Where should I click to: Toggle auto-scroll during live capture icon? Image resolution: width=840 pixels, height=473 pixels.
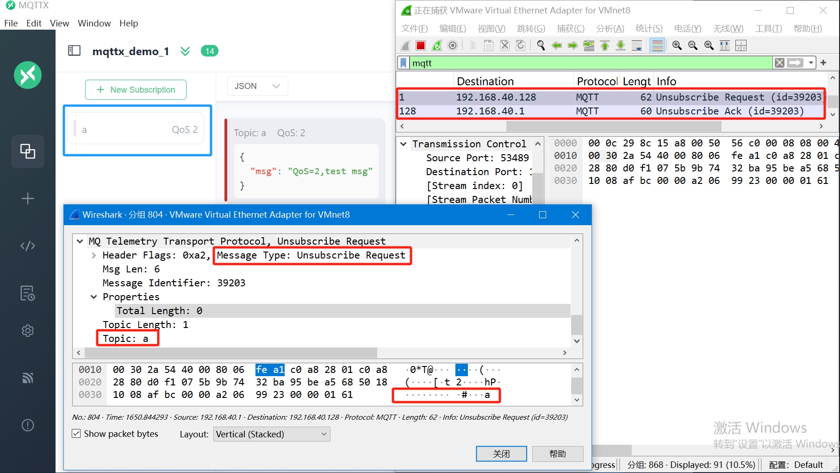point(637,45)
